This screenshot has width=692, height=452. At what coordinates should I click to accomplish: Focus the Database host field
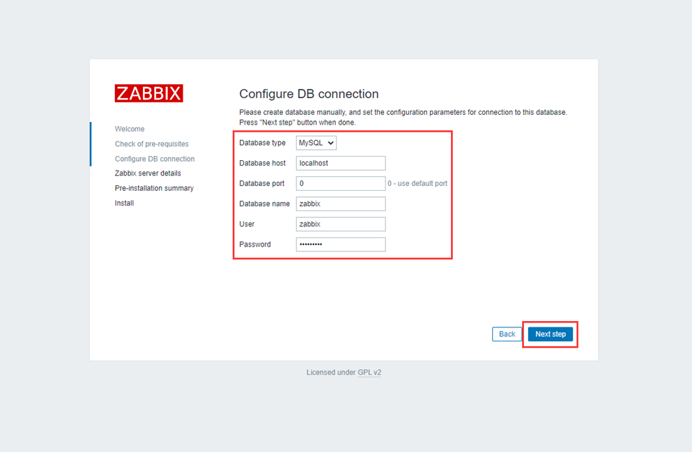coord(341,163)
